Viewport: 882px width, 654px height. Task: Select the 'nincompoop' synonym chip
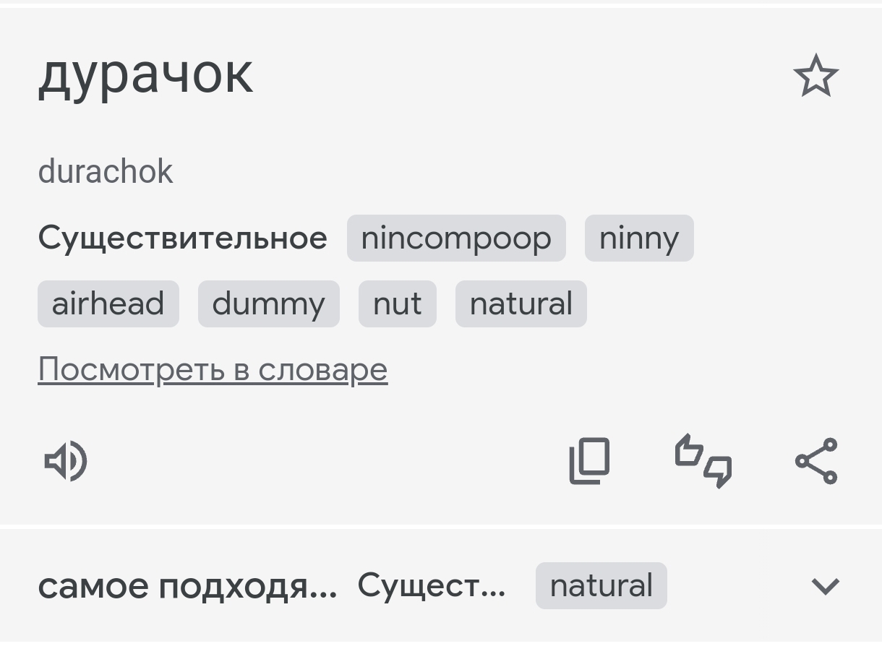456,238
